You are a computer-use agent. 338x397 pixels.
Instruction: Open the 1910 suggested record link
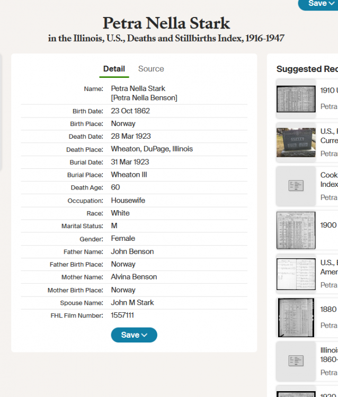(328, 91)
